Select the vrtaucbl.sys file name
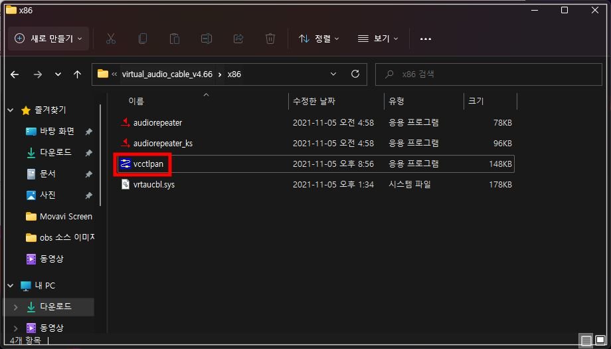The width and height of the screenshot is (611, 349). 154,184
